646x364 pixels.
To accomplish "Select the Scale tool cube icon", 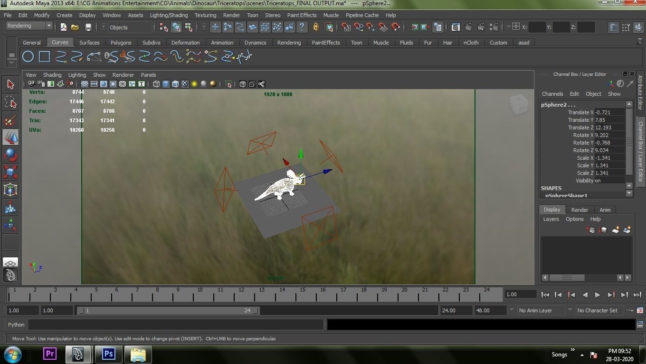I will [x=10, y=172].
